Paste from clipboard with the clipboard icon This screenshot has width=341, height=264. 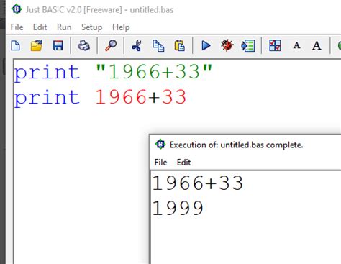point(179,45)
